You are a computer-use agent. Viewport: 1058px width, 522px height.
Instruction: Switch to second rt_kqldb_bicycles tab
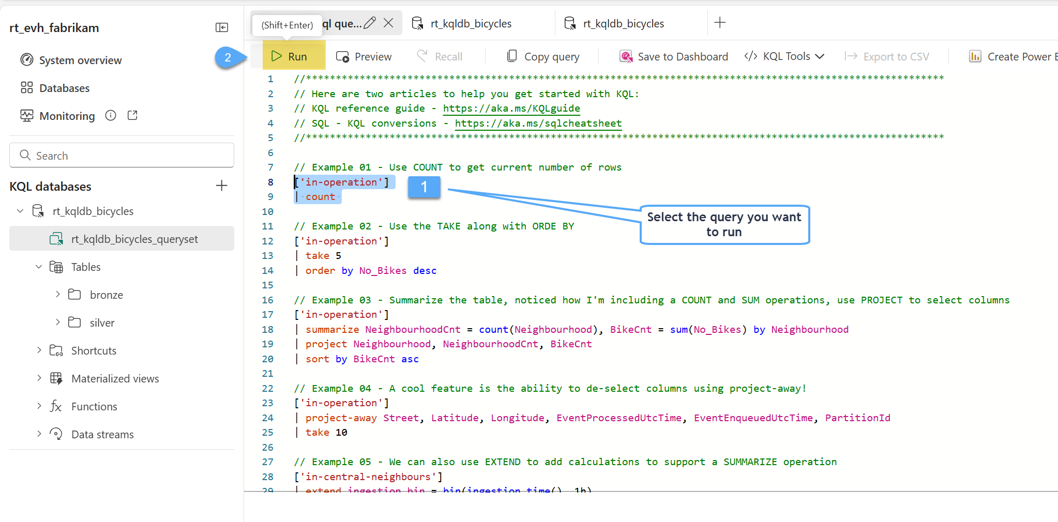(x=623, y=23)
